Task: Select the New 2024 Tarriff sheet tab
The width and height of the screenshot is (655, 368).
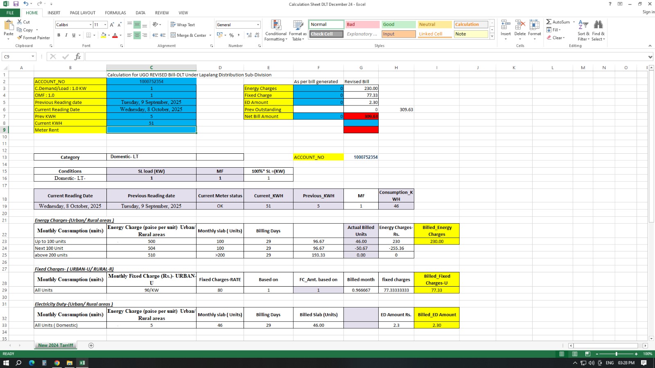Action: (56, 346)
